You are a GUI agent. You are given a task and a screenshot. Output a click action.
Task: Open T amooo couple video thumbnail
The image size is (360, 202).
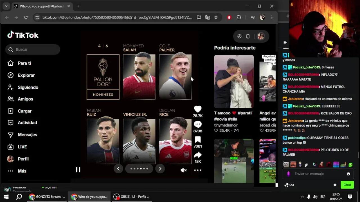coord(234,81)
